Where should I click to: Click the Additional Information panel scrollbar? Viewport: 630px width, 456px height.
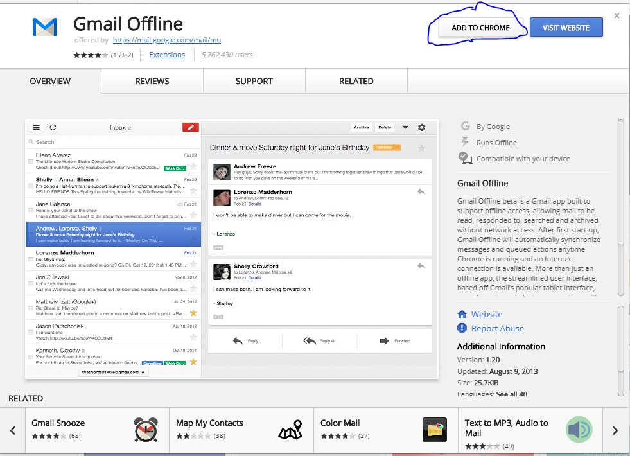coord(621,350)
